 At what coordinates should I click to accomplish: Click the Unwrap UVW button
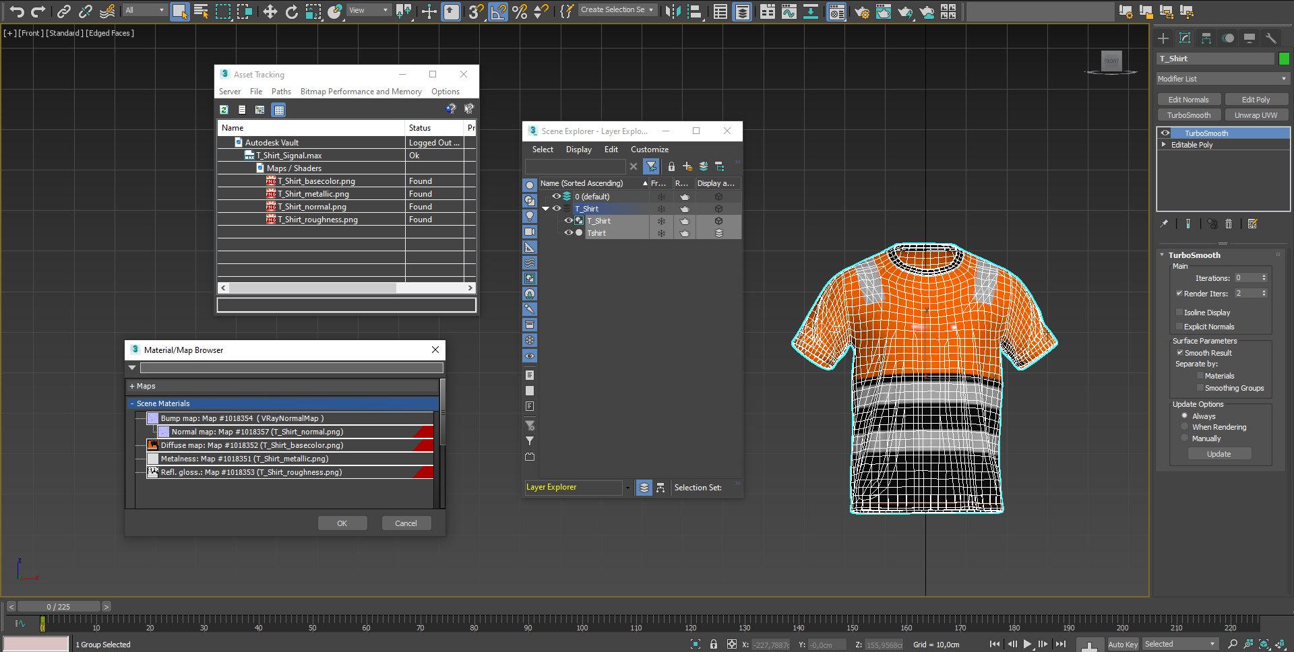coord(1256,115)
